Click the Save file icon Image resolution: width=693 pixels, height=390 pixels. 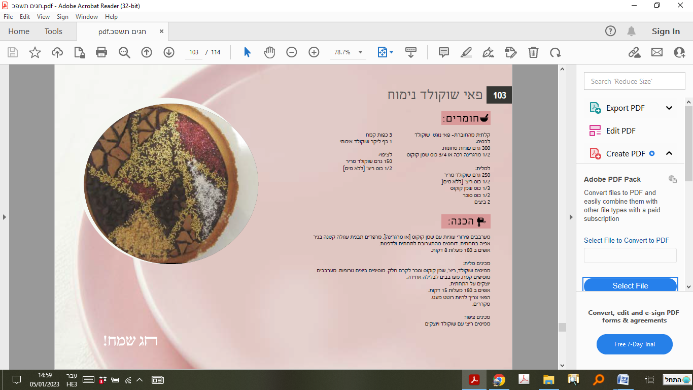click(13, 52)
